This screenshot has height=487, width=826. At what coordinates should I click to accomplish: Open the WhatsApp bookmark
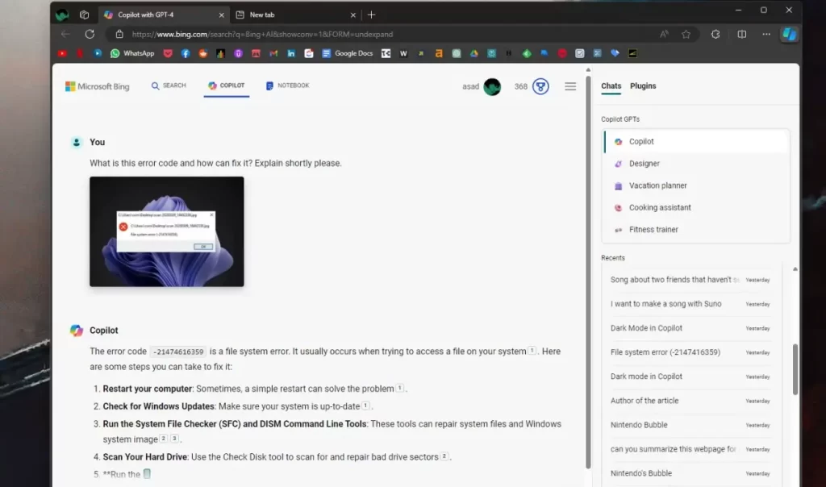point(131,53)
